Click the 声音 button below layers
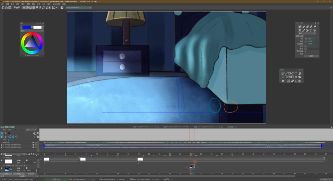 [18, 174]
